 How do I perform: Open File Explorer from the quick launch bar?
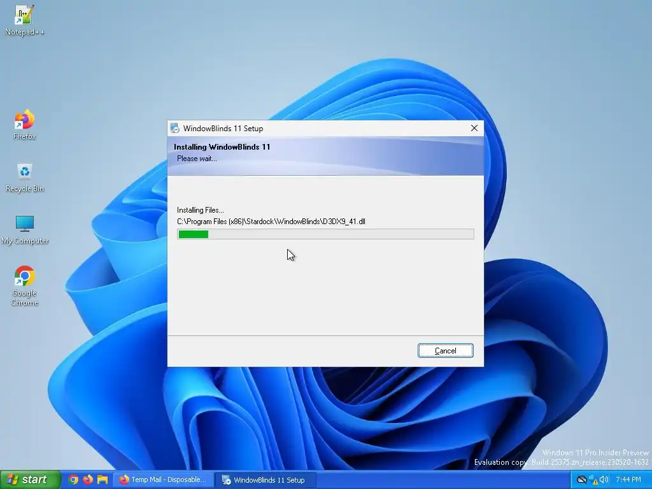pyautogui.click(x=103, y=479)
